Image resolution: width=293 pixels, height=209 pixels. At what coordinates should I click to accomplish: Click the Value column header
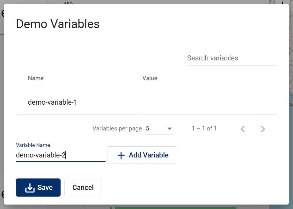tap(150, 78)
